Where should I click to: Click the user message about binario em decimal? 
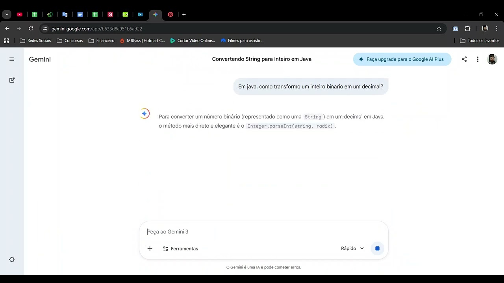pos(311,86)
